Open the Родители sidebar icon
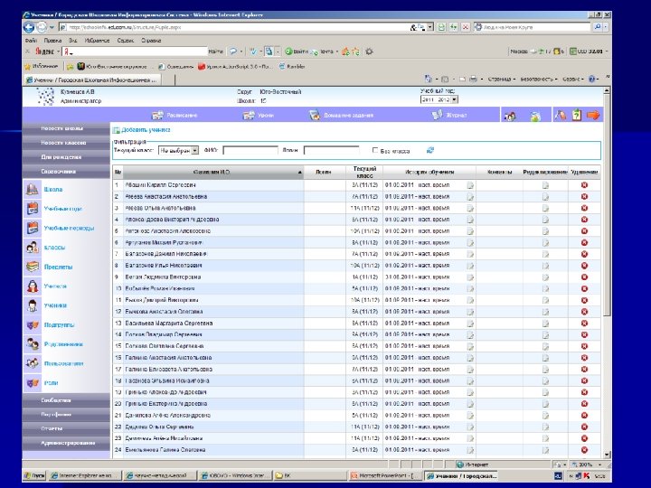The height and width of the screenshot is (488, 651). (33, 344)
